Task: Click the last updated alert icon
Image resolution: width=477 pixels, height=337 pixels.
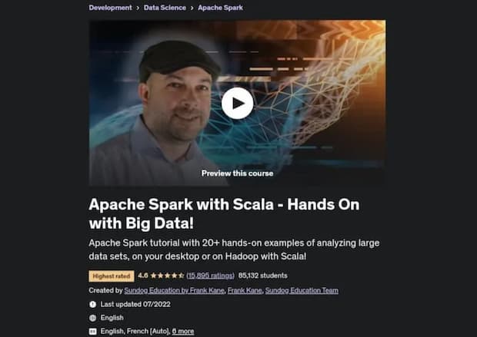Action: point(93,304)
